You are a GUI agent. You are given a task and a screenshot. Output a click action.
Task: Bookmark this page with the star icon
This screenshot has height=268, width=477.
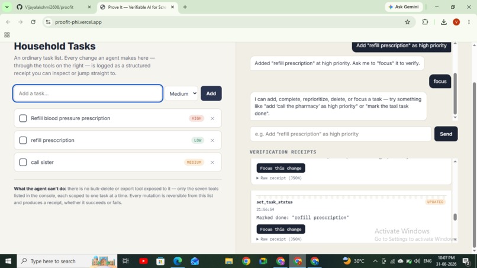[x=407, y=22]
